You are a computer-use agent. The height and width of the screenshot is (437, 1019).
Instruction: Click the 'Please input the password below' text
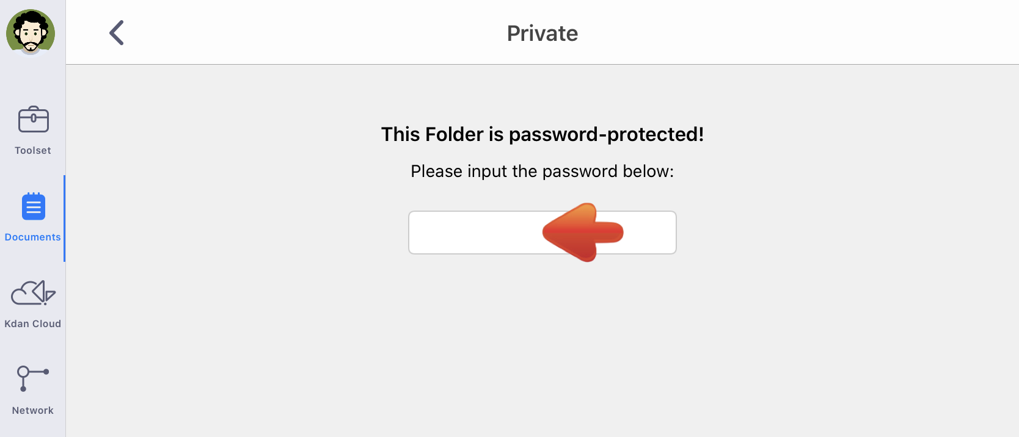(x=542, y=171)
